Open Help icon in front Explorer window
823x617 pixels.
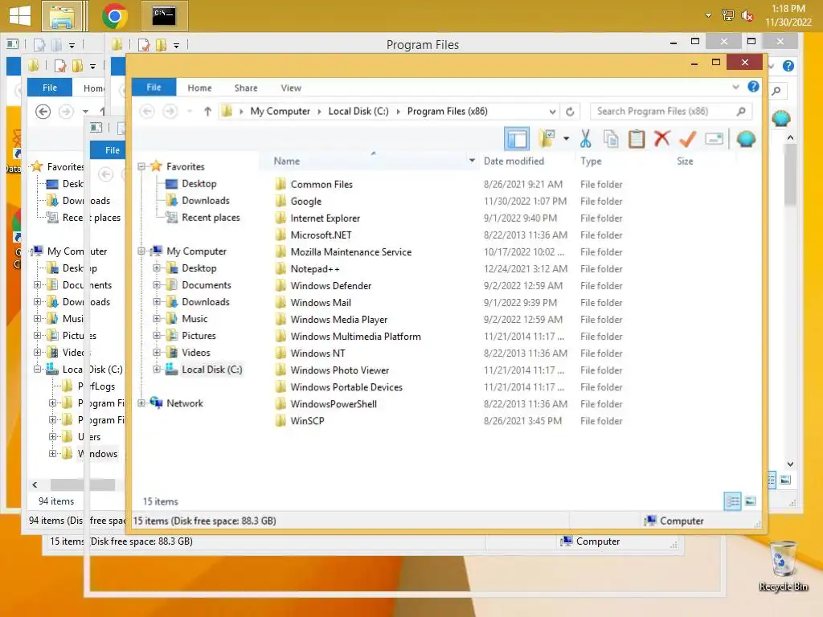click(x=753, y=87)
